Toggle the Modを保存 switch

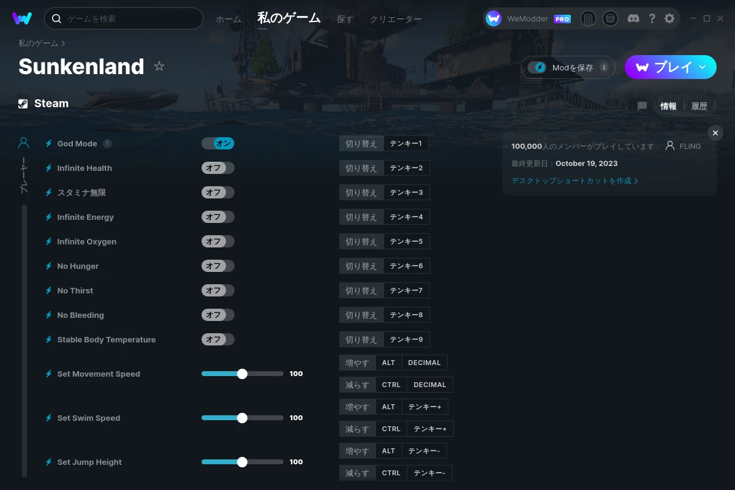pos(537,67)
